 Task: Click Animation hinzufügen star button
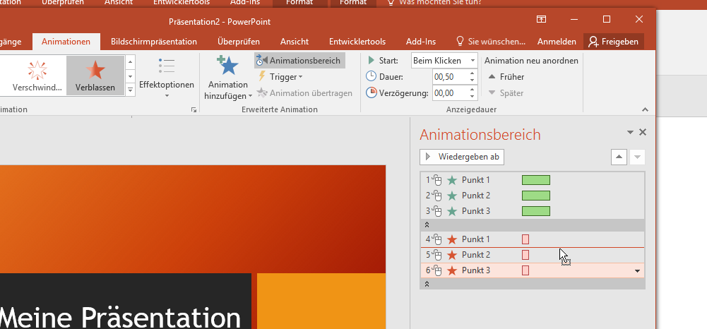(228, 78)
